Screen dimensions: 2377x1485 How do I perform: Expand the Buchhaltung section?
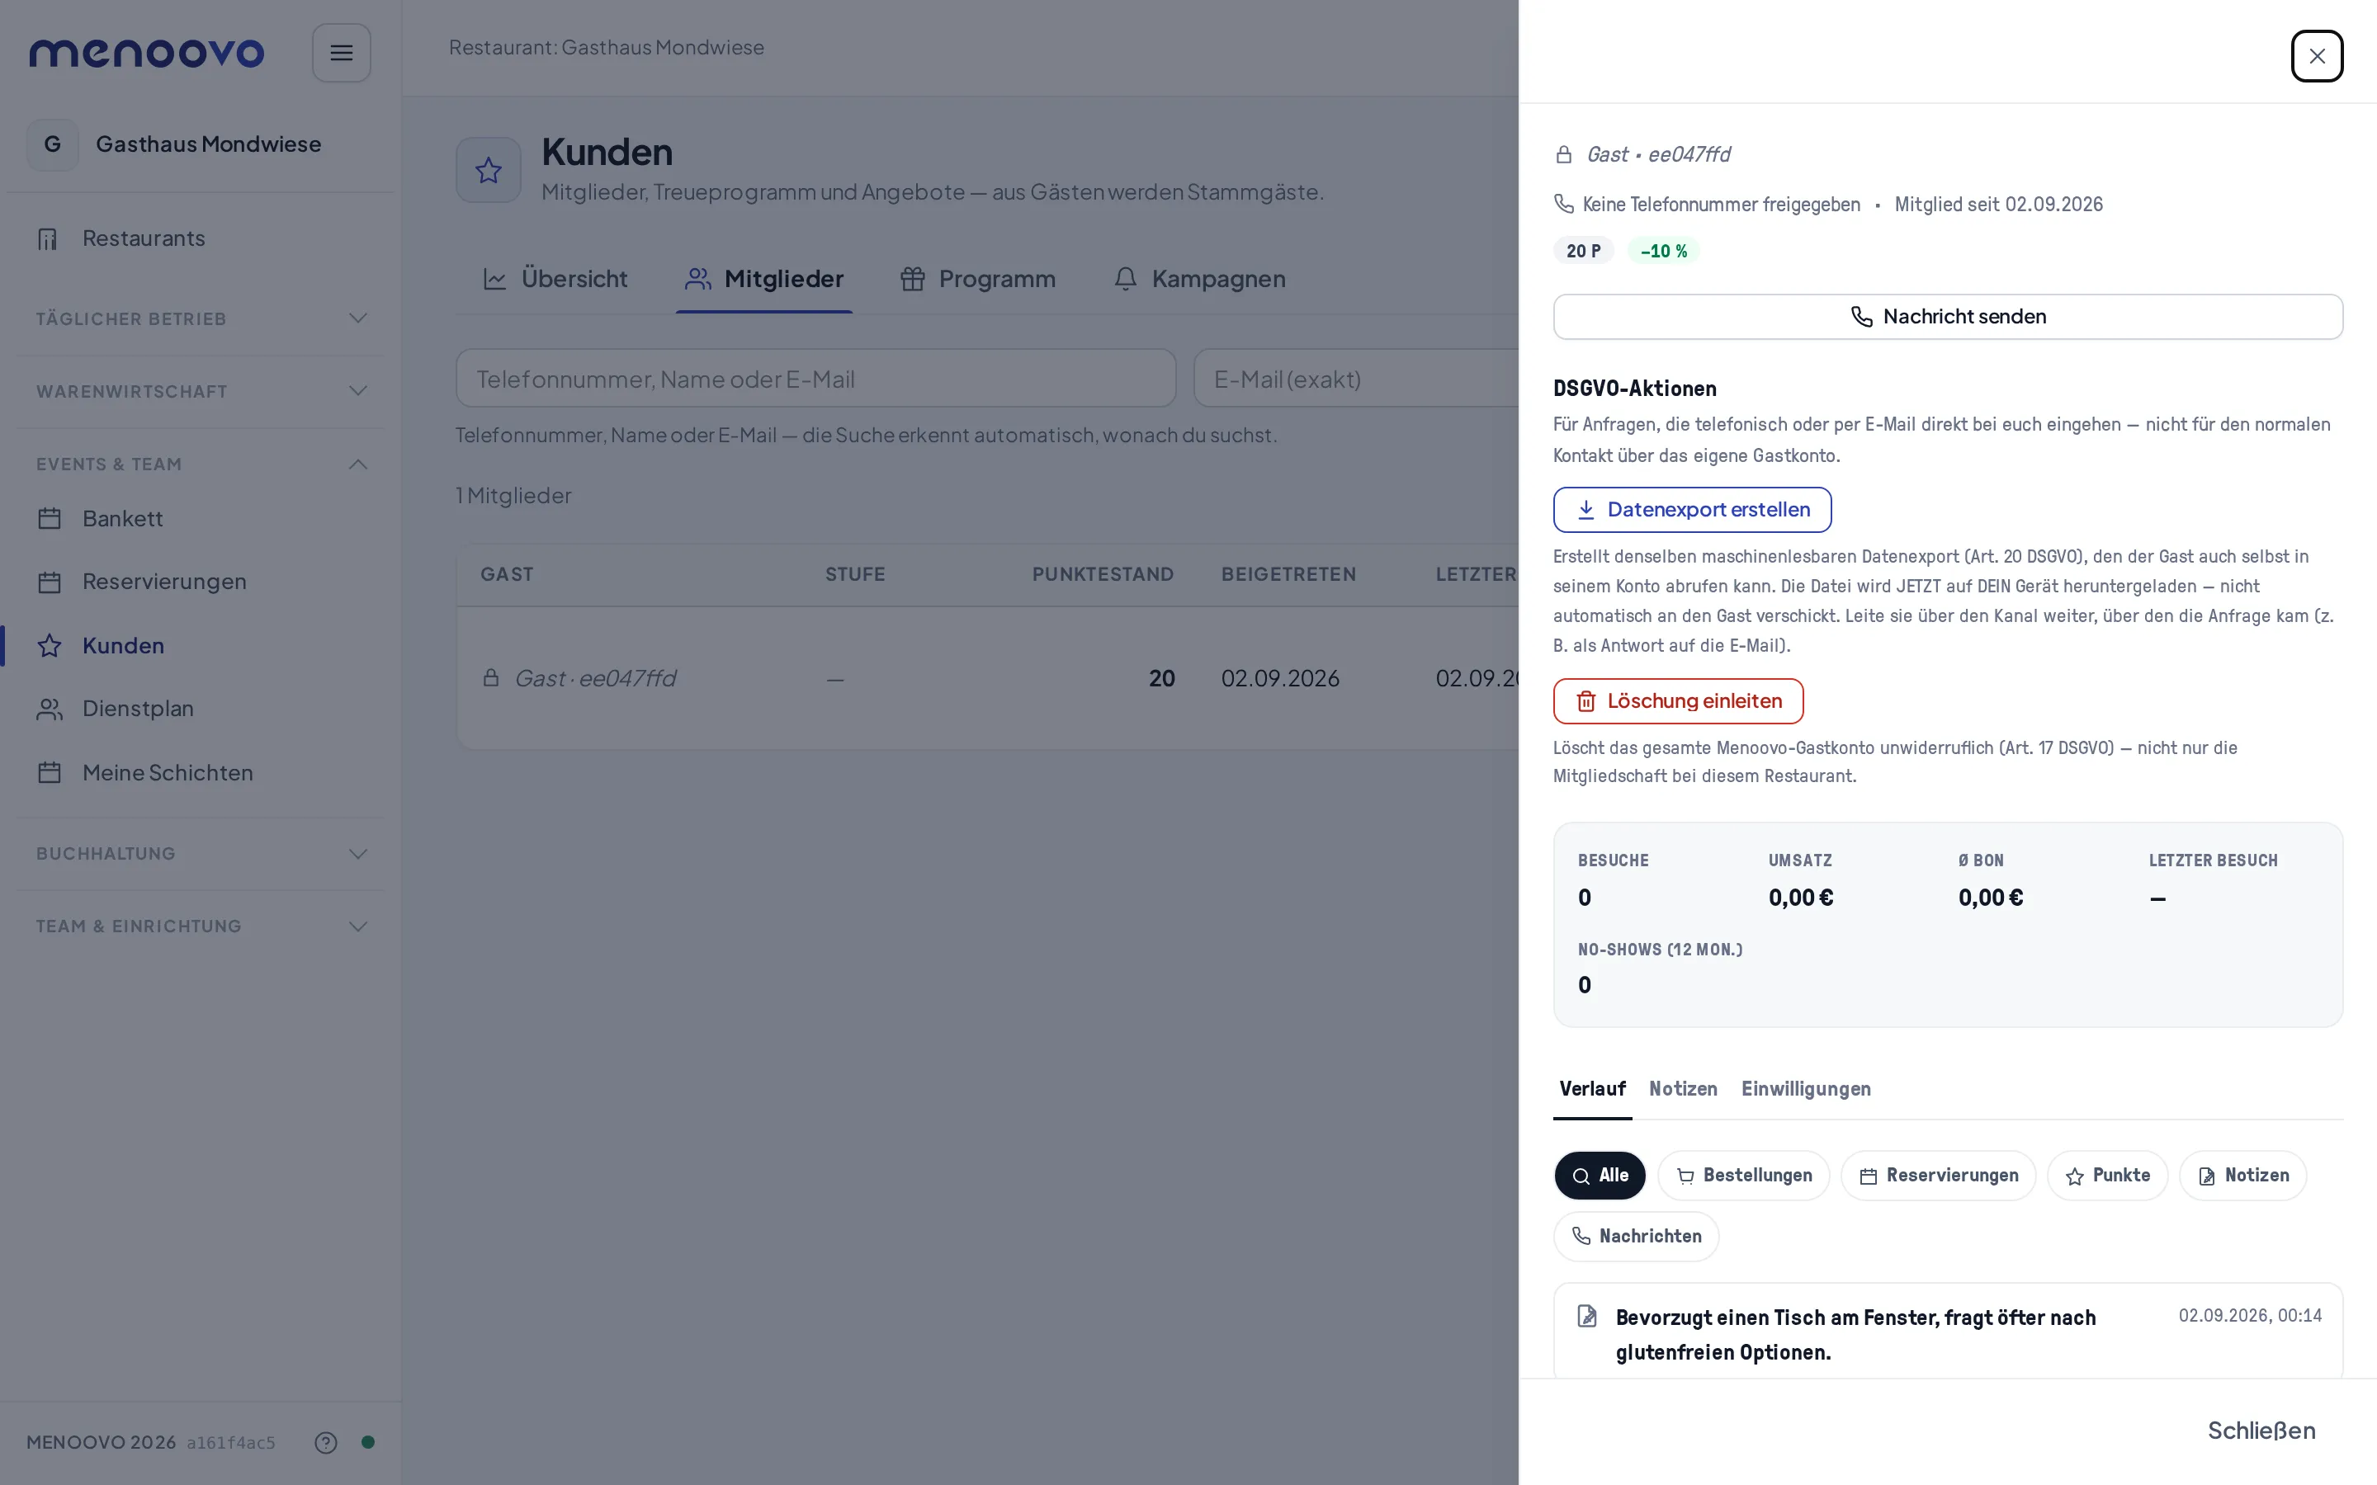click(x=201, y=854)
